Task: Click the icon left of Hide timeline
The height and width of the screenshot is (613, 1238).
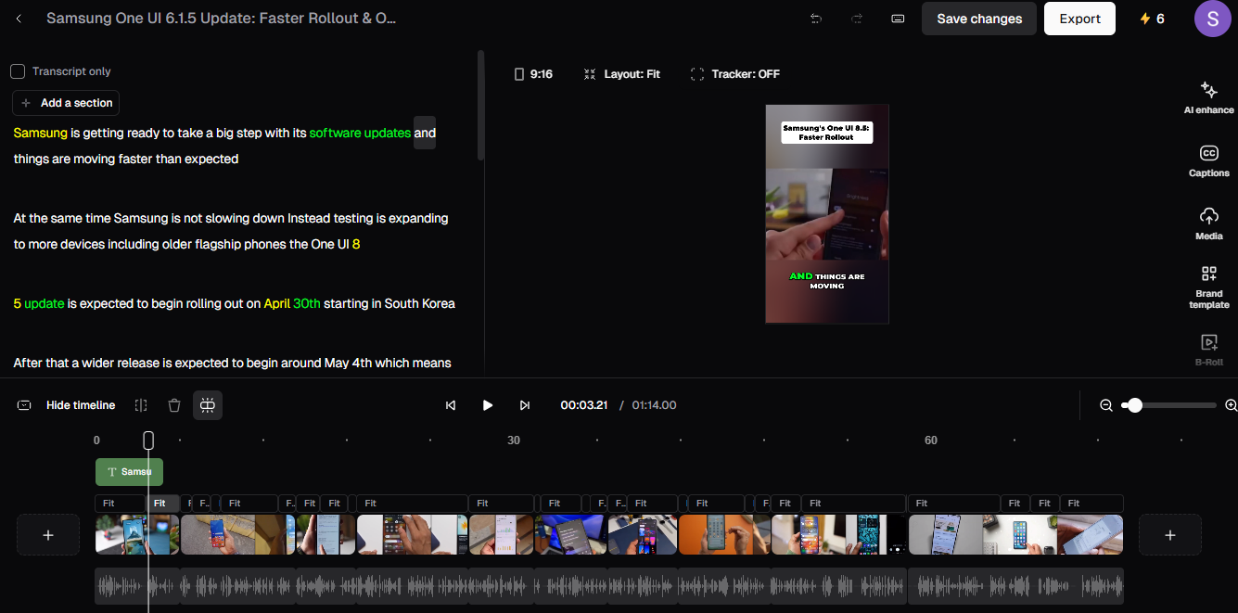Action: tap(25, 405)
